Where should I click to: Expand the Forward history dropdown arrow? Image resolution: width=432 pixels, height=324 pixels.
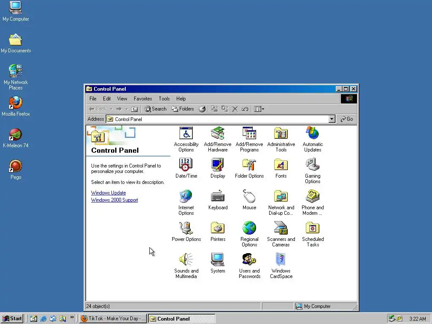click(x=127, y=109)
